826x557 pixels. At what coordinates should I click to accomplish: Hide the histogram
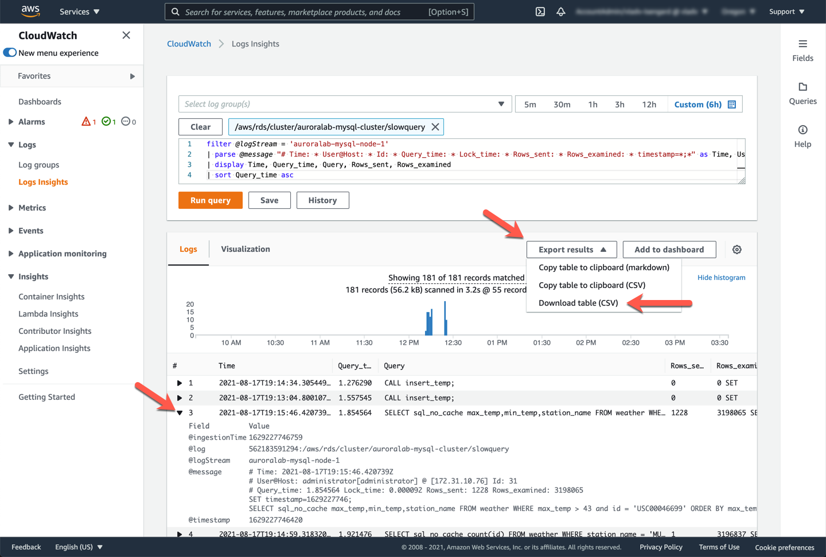click(721, 278)
